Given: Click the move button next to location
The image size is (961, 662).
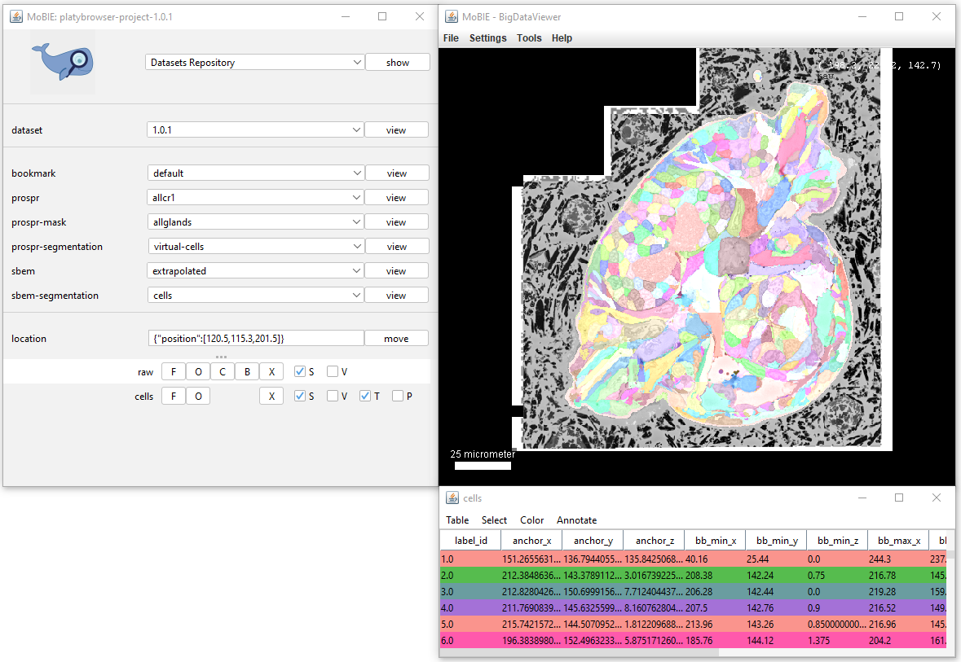Looking at the screenshot, I should tap(396, 339).
